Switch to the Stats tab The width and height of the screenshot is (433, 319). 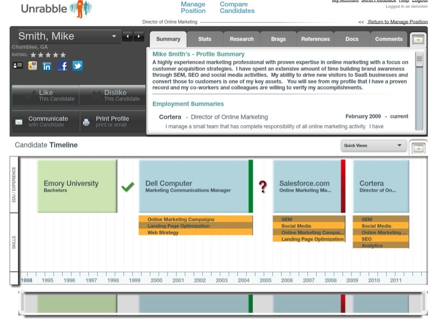point(205,39)
